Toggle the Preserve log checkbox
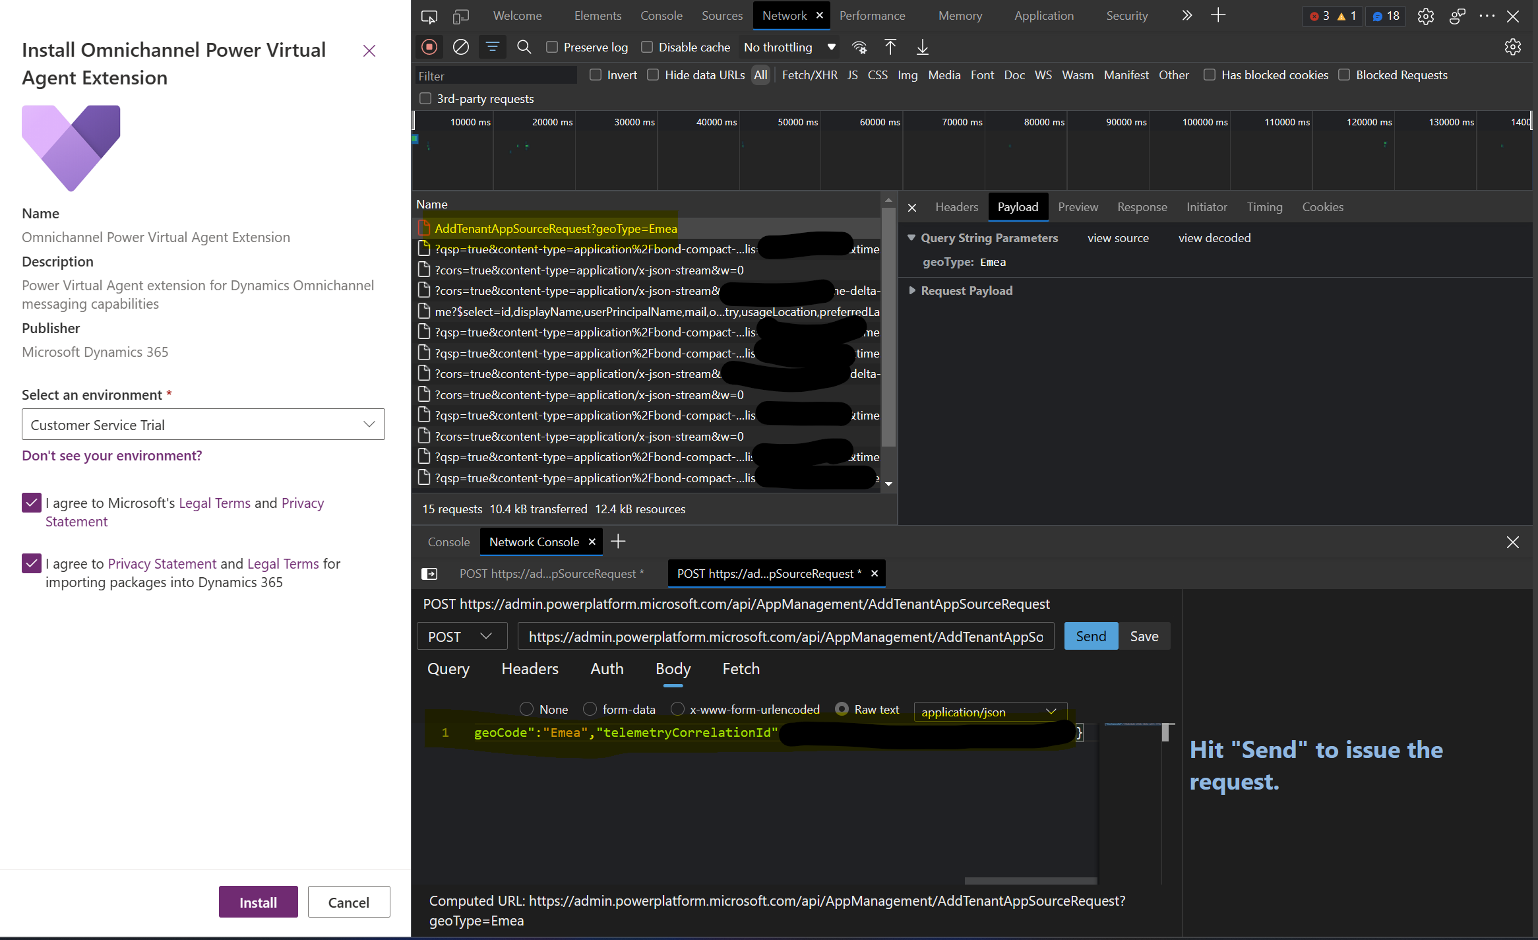1538x940 pixels. tap(553, 47)
